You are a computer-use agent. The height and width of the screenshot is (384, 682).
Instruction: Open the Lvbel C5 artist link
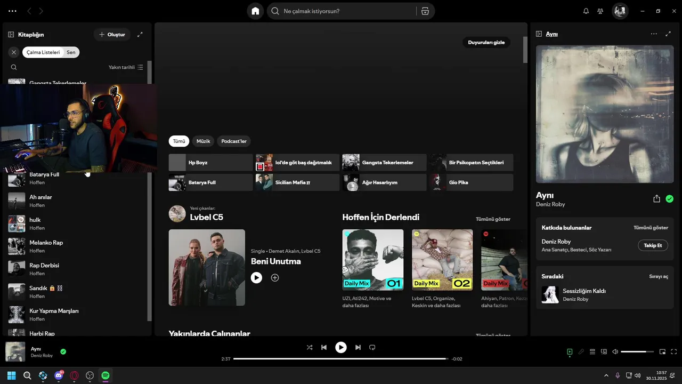(206, 217)
